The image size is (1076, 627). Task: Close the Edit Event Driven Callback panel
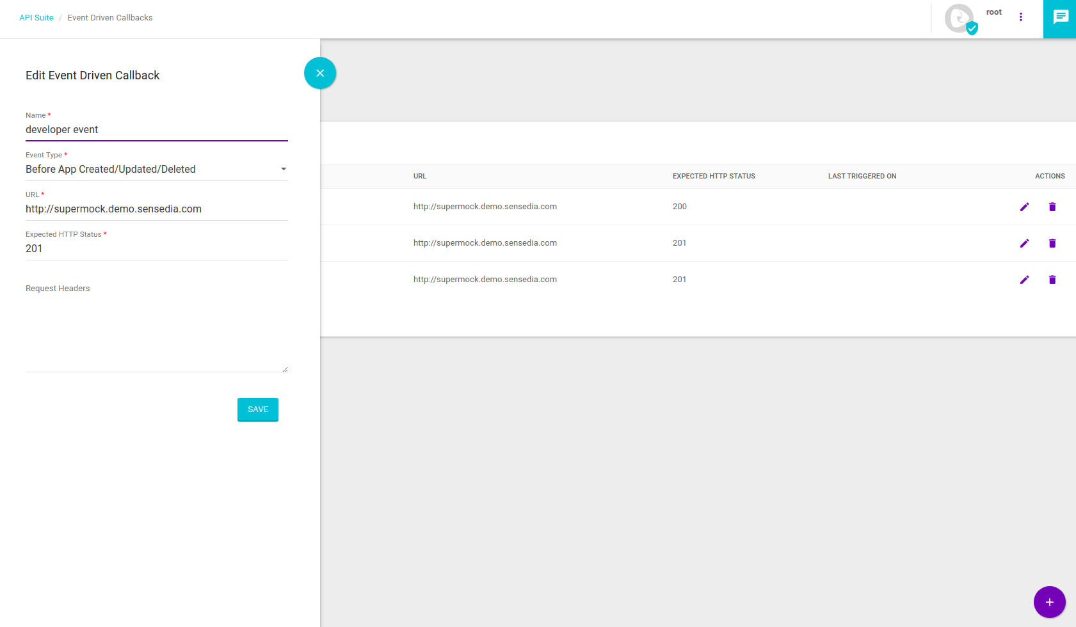point(320,73)
